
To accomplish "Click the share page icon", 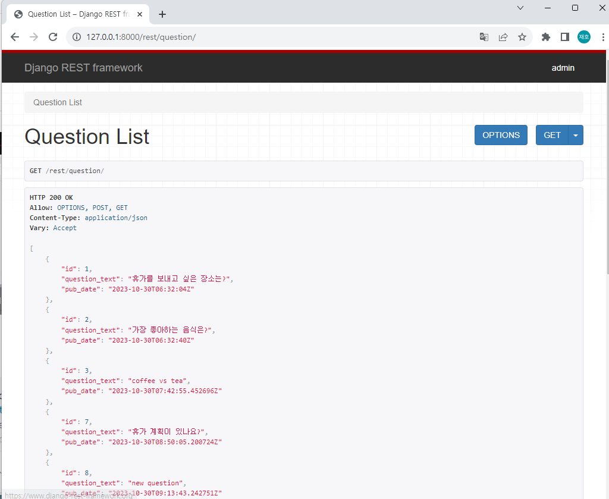I will tap(503, 37).
